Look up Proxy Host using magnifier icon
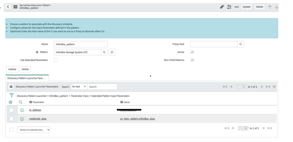The width and height of the screenshot is (293, 142). (241, 44)
